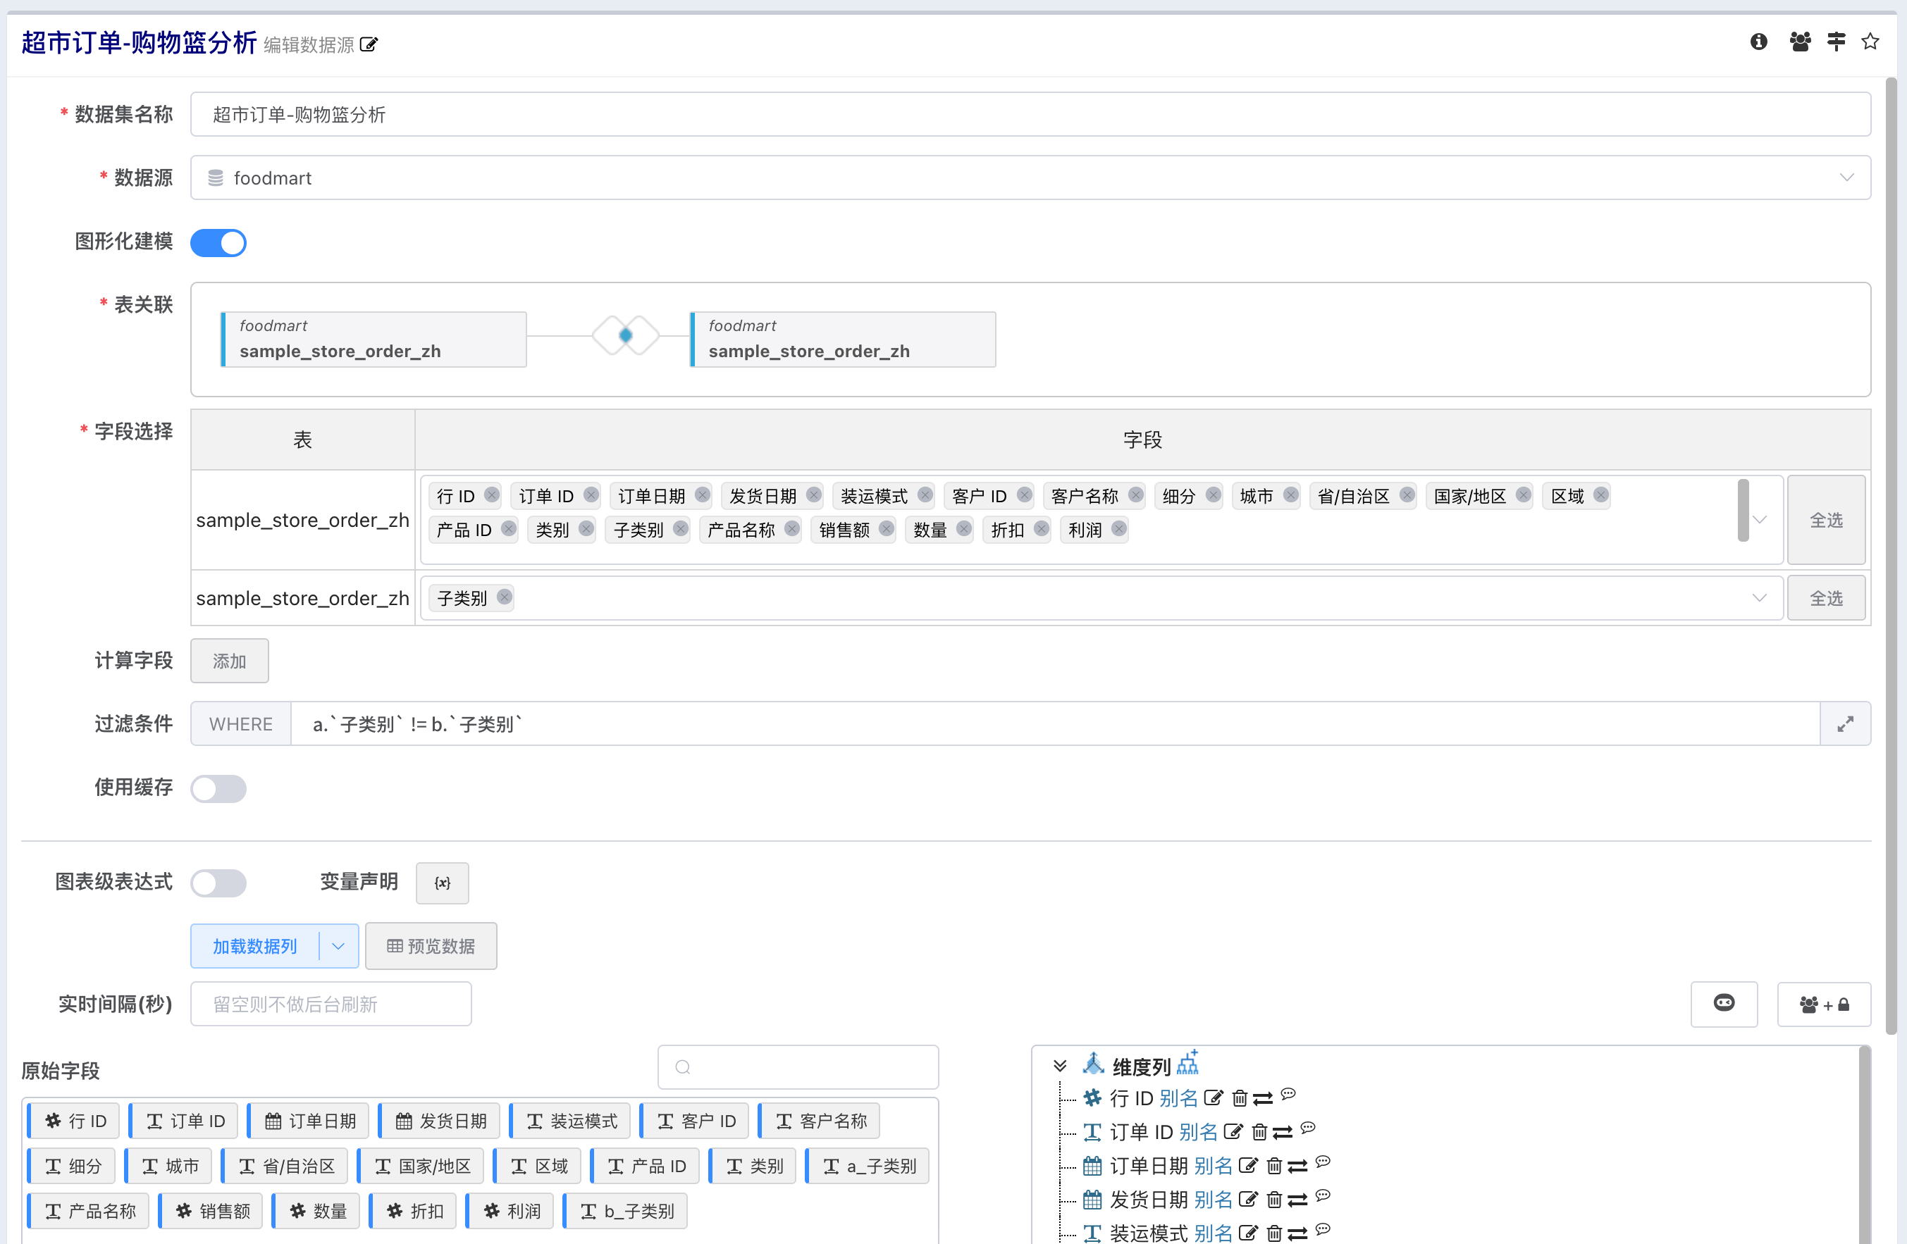Image resolution: width=1907 pixels, height=1244 pixels.
Task: Click the WHERE filter condition input
Action: click(x=1055, y=723)
